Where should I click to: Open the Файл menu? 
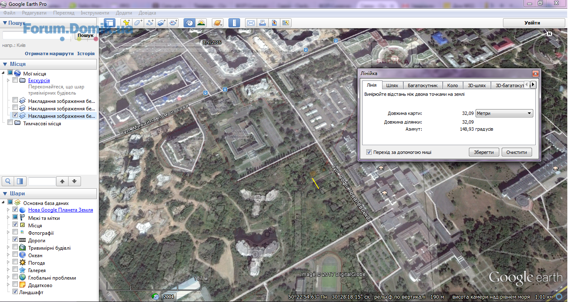coord(9,13)
